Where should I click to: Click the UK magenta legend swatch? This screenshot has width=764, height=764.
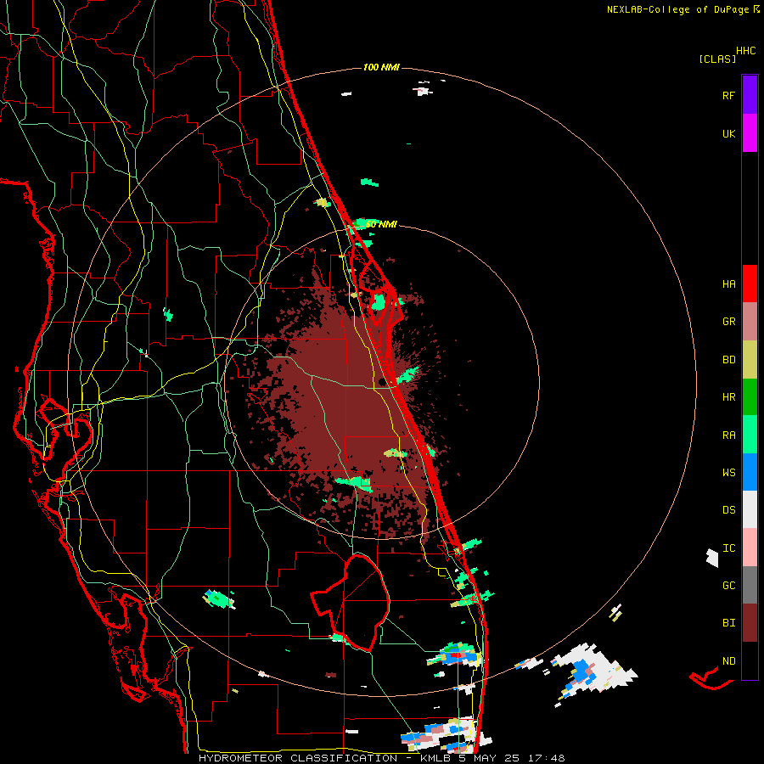coord(750,133)
